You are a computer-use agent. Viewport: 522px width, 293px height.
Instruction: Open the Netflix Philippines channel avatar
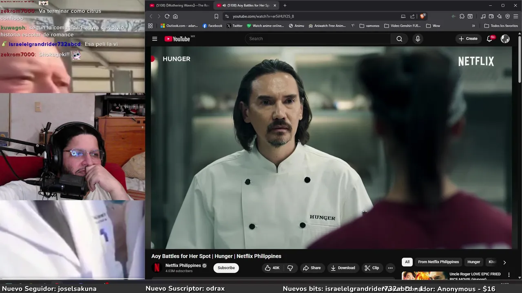coord(157,268)
